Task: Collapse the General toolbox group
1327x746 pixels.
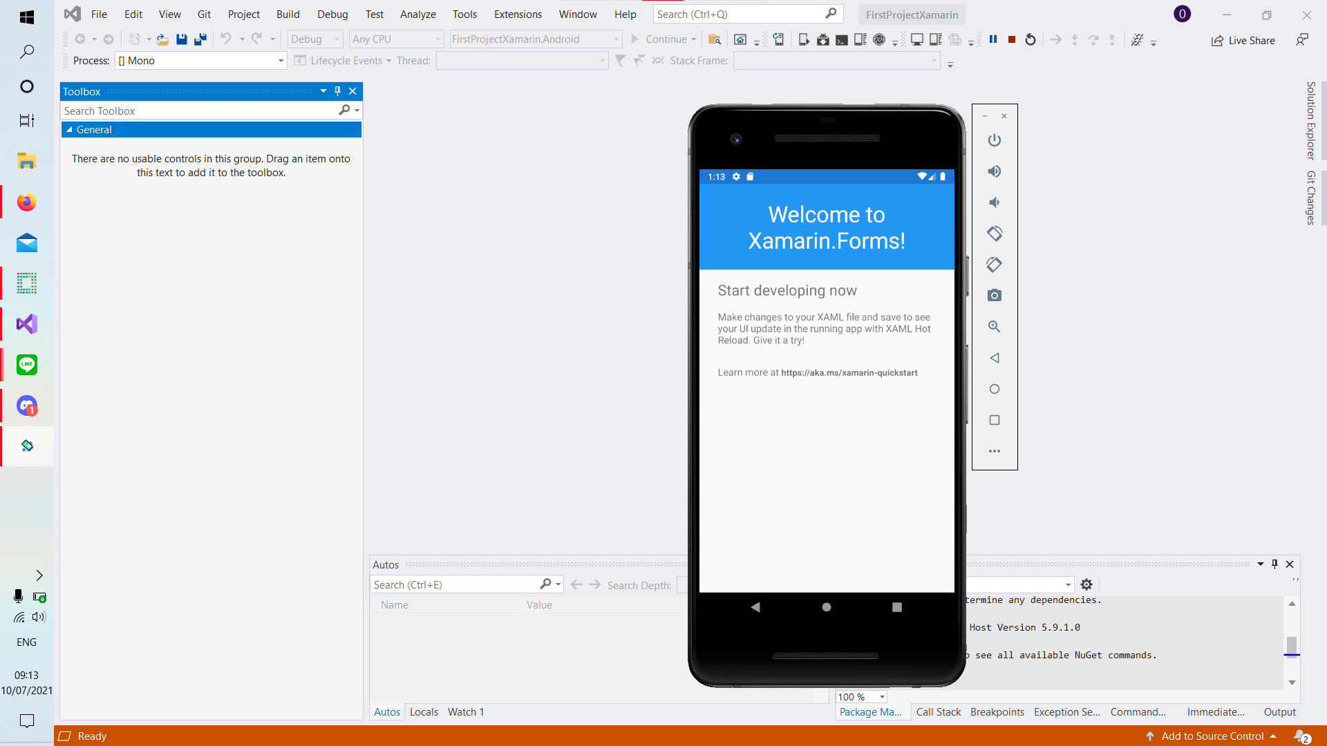Action: (x=69, y=130)
